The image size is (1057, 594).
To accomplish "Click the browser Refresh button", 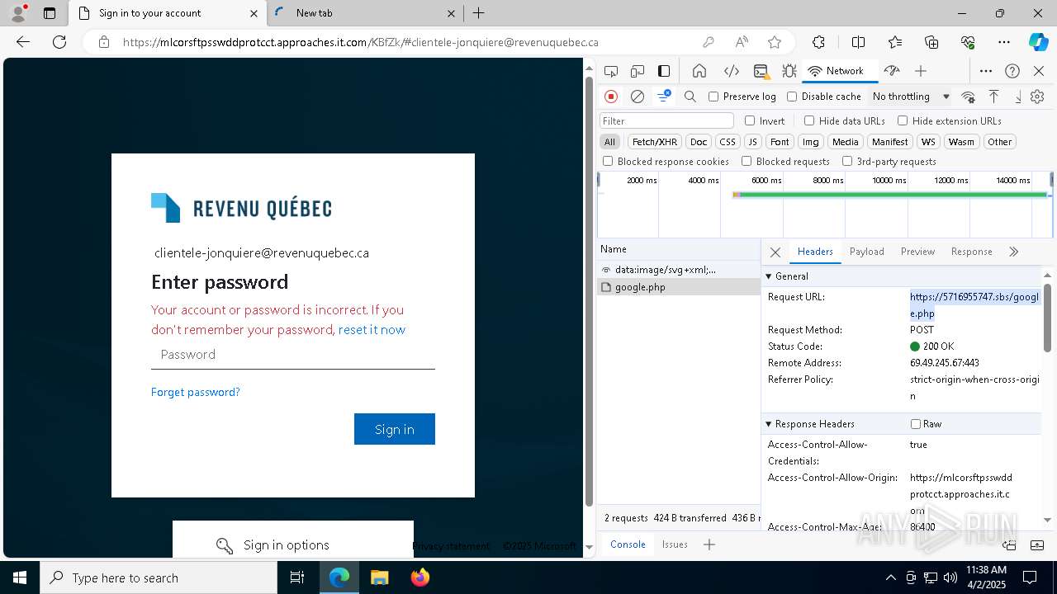I will [x=59, y=42].
